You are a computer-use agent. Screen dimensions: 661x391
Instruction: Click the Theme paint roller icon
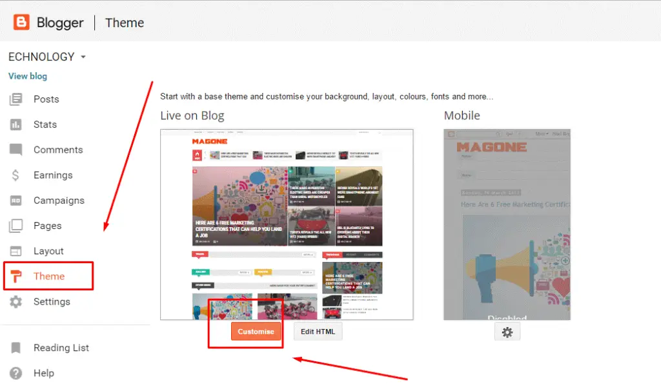click(15, 276)
